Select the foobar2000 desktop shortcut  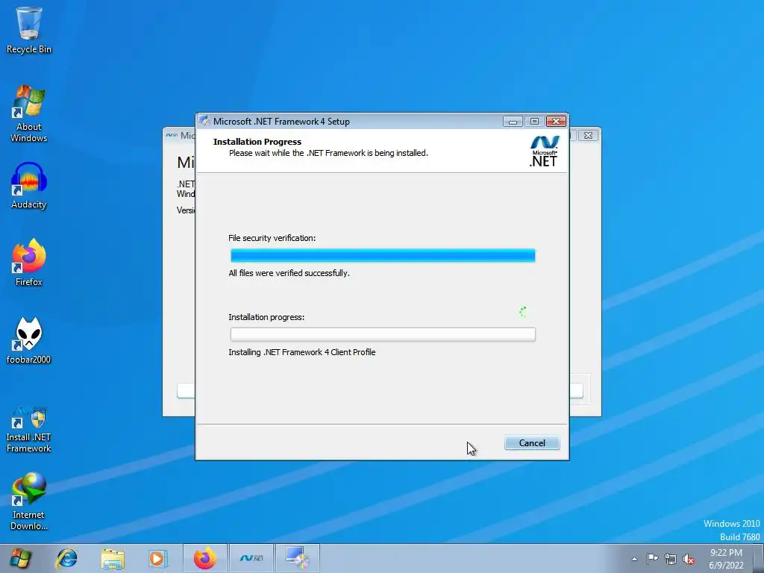[29, 340]
